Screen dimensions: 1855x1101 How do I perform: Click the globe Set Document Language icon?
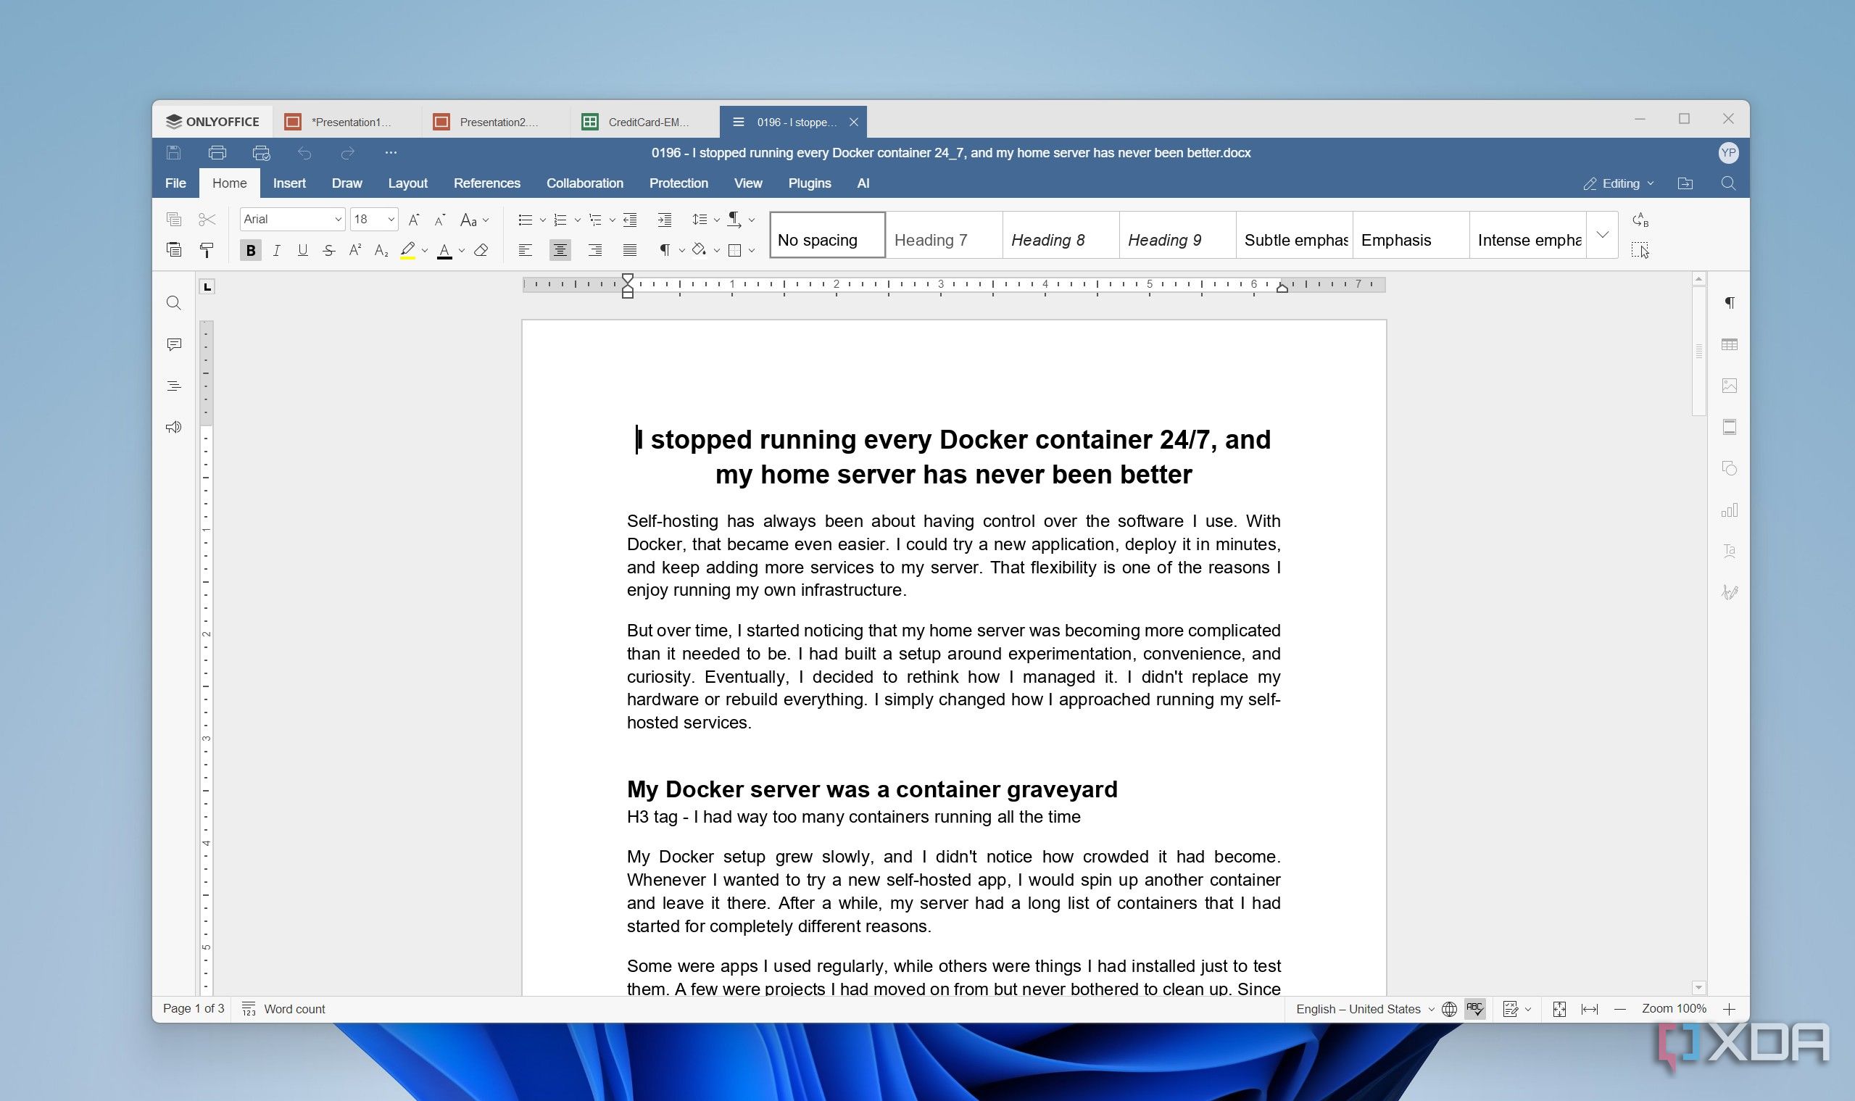pos(1449,1009)
